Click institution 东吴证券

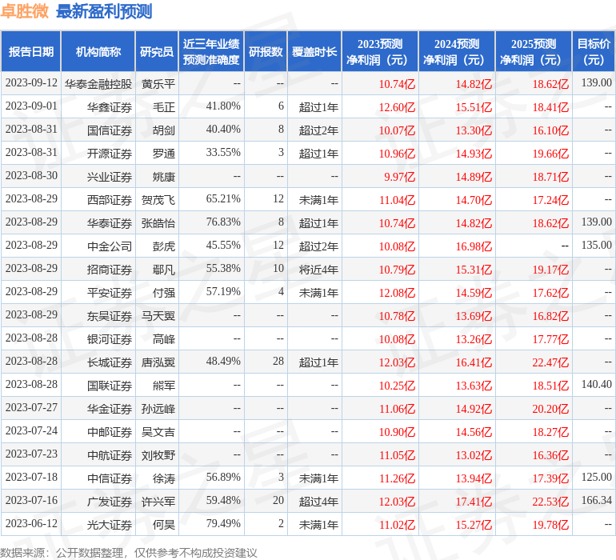point(110,316)
